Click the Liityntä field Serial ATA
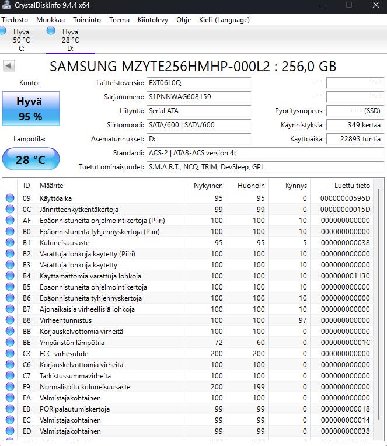 199,111
